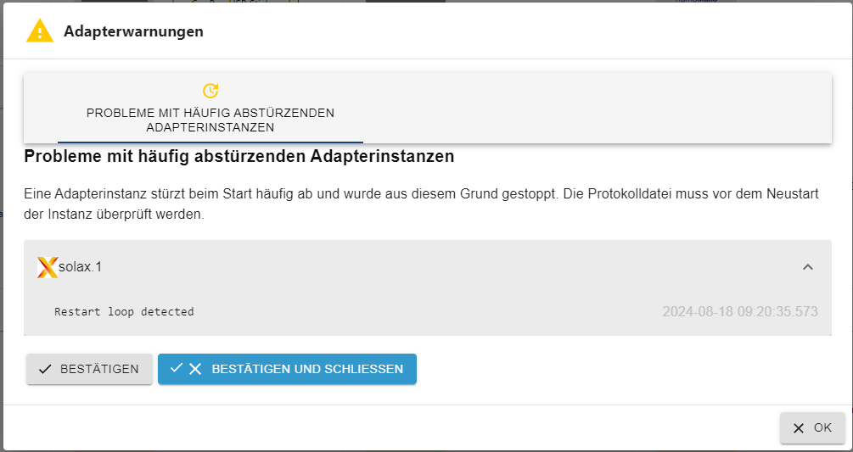Click the white checkmark in blue button
This screenshot has width=853, height=452.
click(177, 368)
